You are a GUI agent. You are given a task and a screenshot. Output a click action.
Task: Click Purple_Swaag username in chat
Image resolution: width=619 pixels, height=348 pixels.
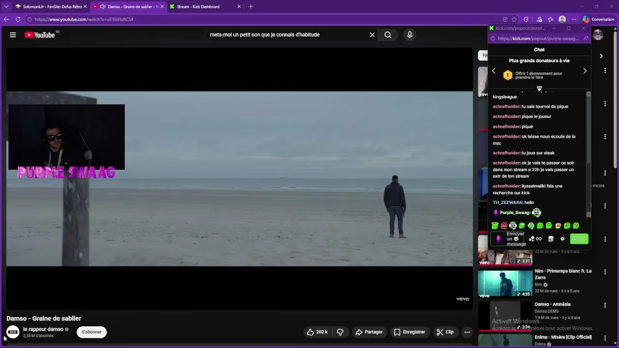point(515,213)
